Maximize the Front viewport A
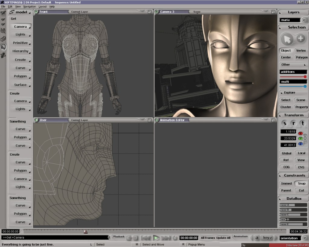The width and height of the screenshot is (309, 247). 150,12
